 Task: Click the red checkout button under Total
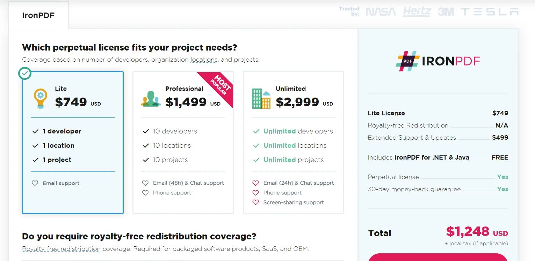pos(438,257)
